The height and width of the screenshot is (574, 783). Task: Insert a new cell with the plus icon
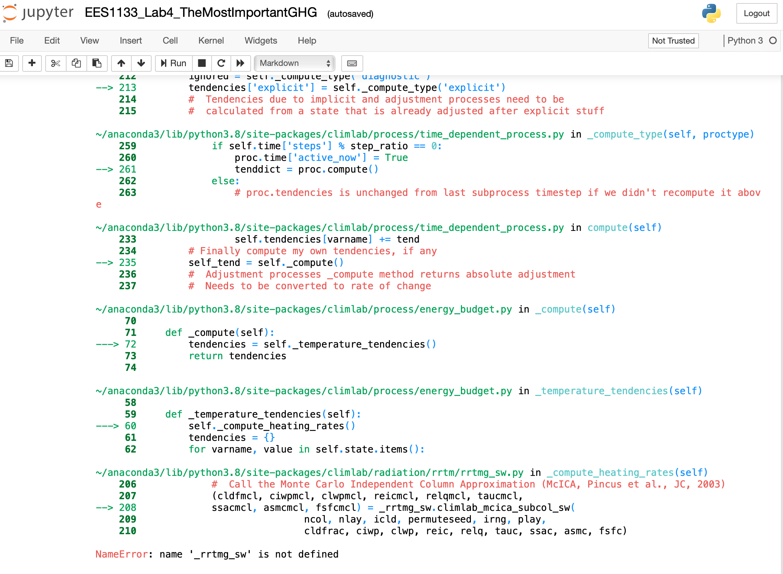(32, 63)
